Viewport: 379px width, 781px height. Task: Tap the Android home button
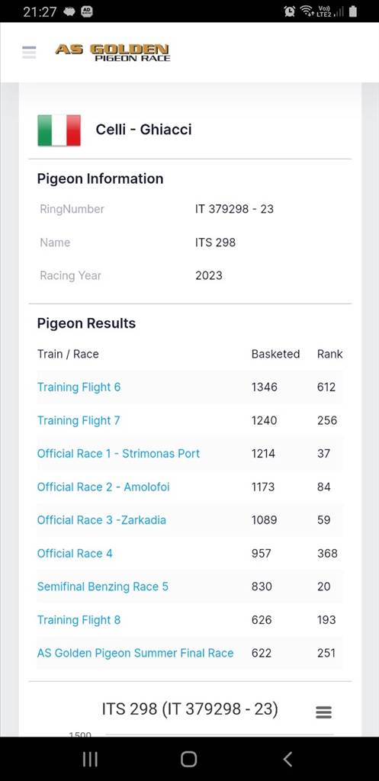click(189, 759)
